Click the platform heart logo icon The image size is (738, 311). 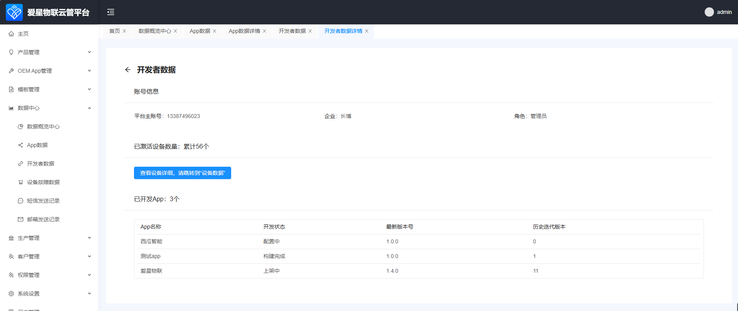click(x=14, y=12)
